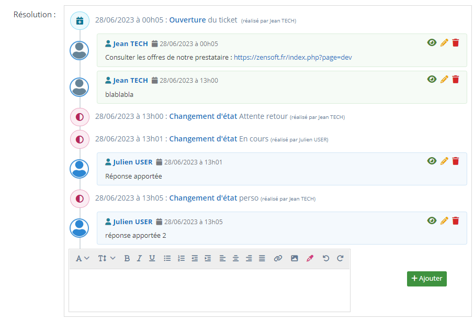474x320 pixels.
Task: Click the Ouverture du ticket calendar icon
Action: pos(80,20)
